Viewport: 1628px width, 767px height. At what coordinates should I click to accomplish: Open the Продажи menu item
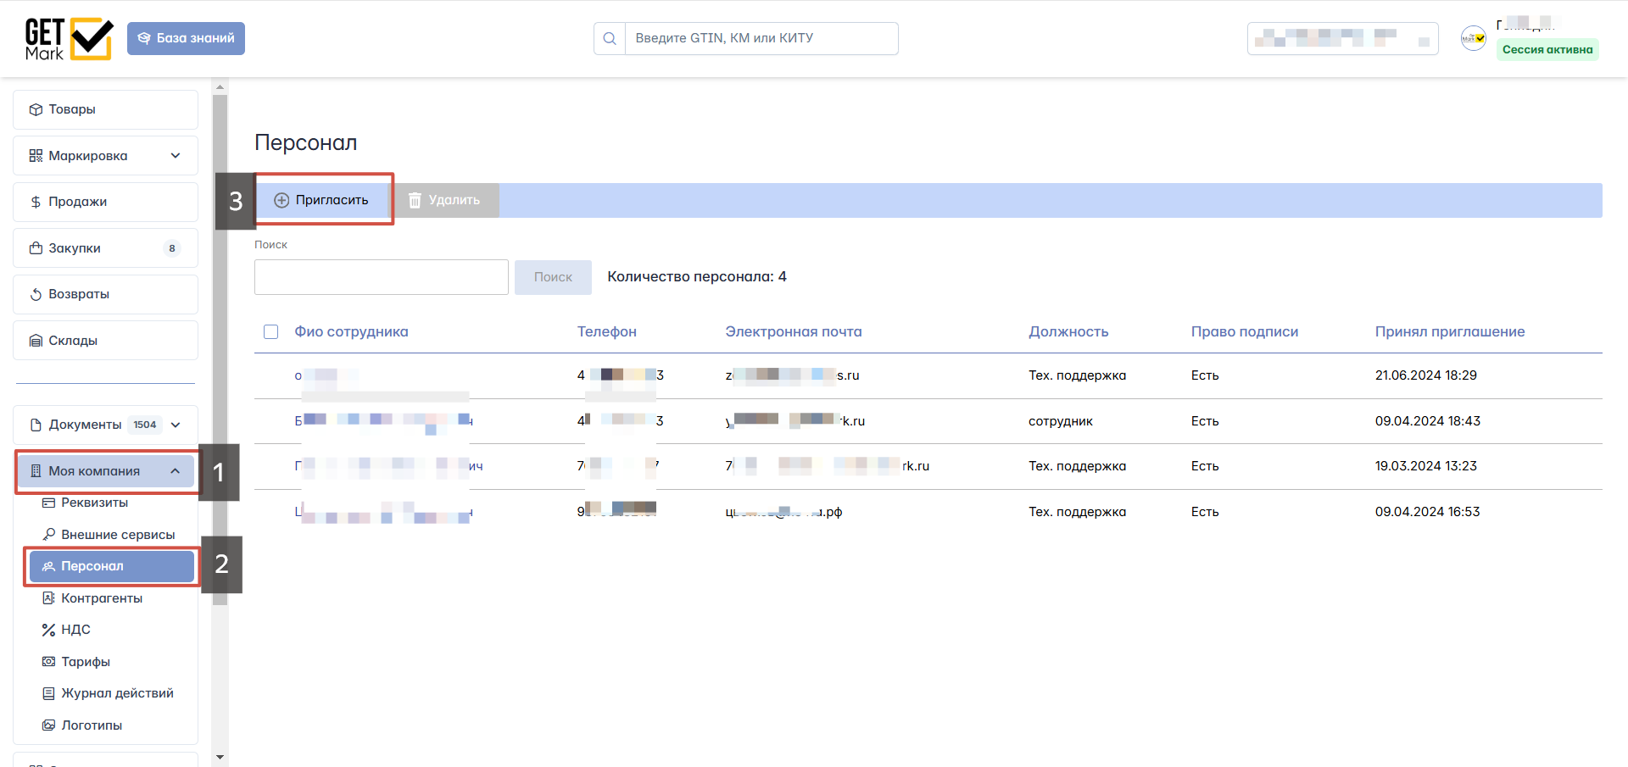pyautogui.click(x=105, y=202)
